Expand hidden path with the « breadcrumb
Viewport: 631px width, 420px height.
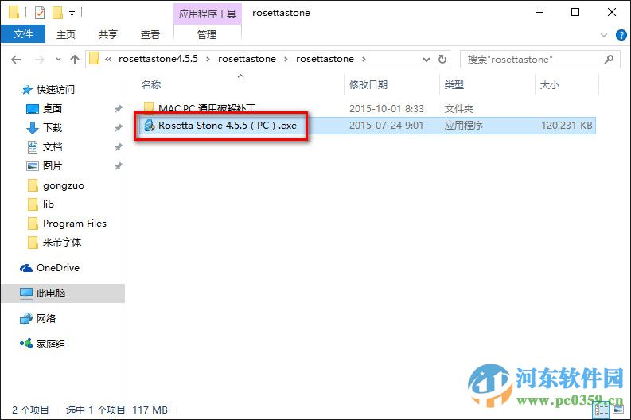pos(108,59)
